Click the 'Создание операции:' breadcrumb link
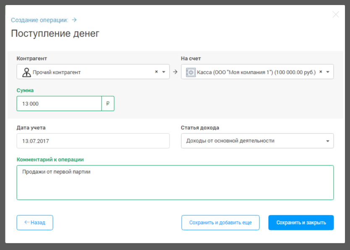This screenshot has height=250, width=350. tap(39, 20)
